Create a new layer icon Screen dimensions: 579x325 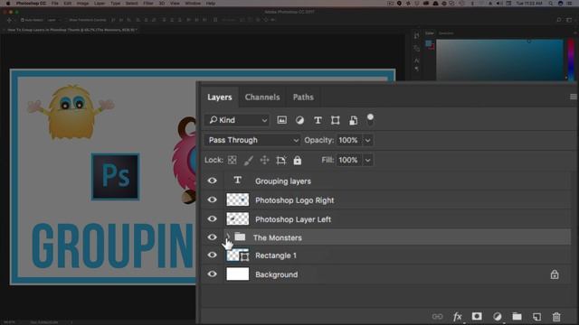(x=536, y=317)
